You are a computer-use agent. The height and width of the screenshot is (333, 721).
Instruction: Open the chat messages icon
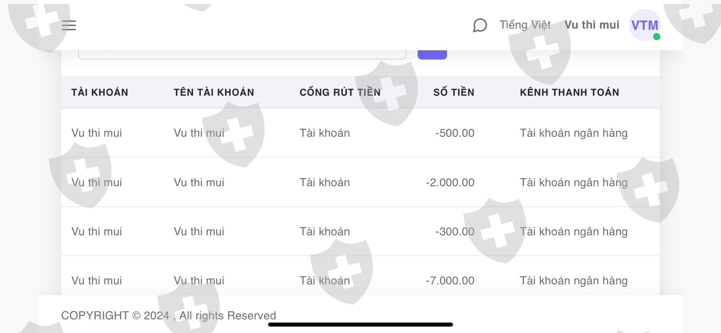coord(480,25)
